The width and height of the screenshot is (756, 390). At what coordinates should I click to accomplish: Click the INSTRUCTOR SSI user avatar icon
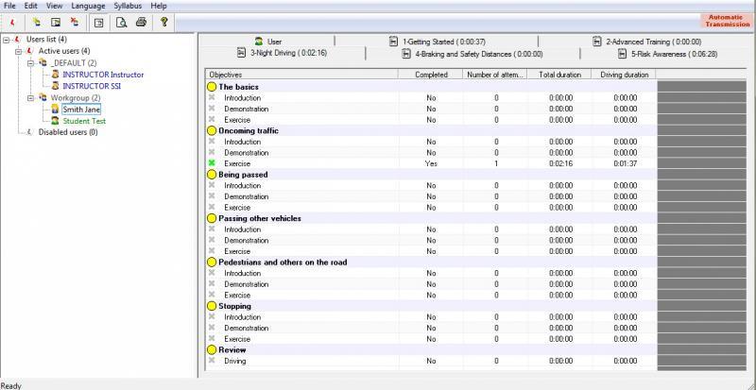[55, 86]
